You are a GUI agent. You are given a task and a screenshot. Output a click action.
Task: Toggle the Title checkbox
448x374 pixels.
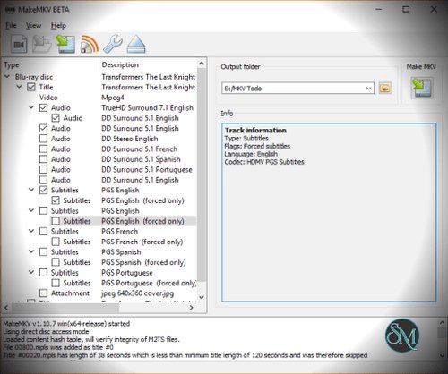[31, 87]
